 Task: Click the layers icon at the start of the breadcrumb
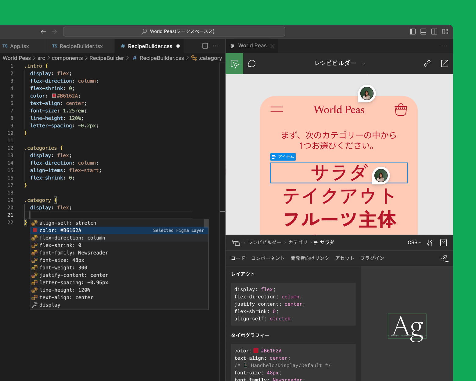(236, 242)
